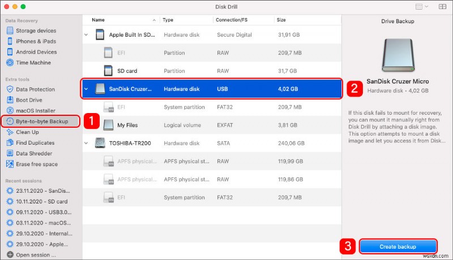
Task: Click Open session plus icon
Action: point(10,255)
